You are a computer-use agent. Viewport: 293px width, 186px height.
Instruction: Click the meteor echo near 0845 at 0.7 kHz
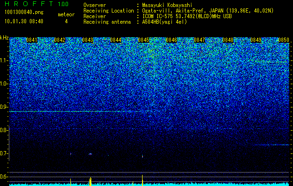(143, 156)
